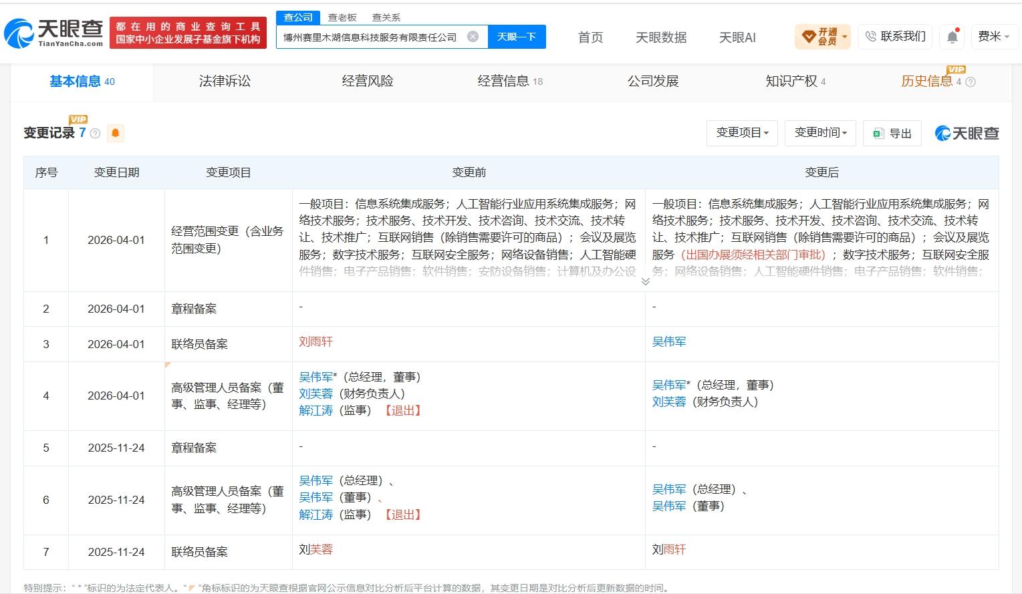
Task: Open the notification bell in header
Action: coord(952,37)
